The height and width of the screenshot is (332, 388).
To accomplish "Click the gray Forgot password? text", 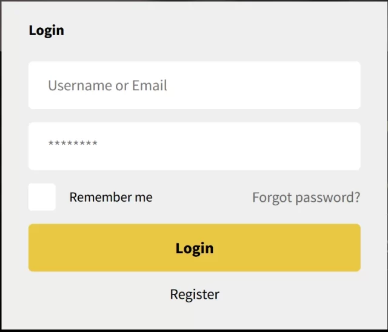I will coord(306,198).
